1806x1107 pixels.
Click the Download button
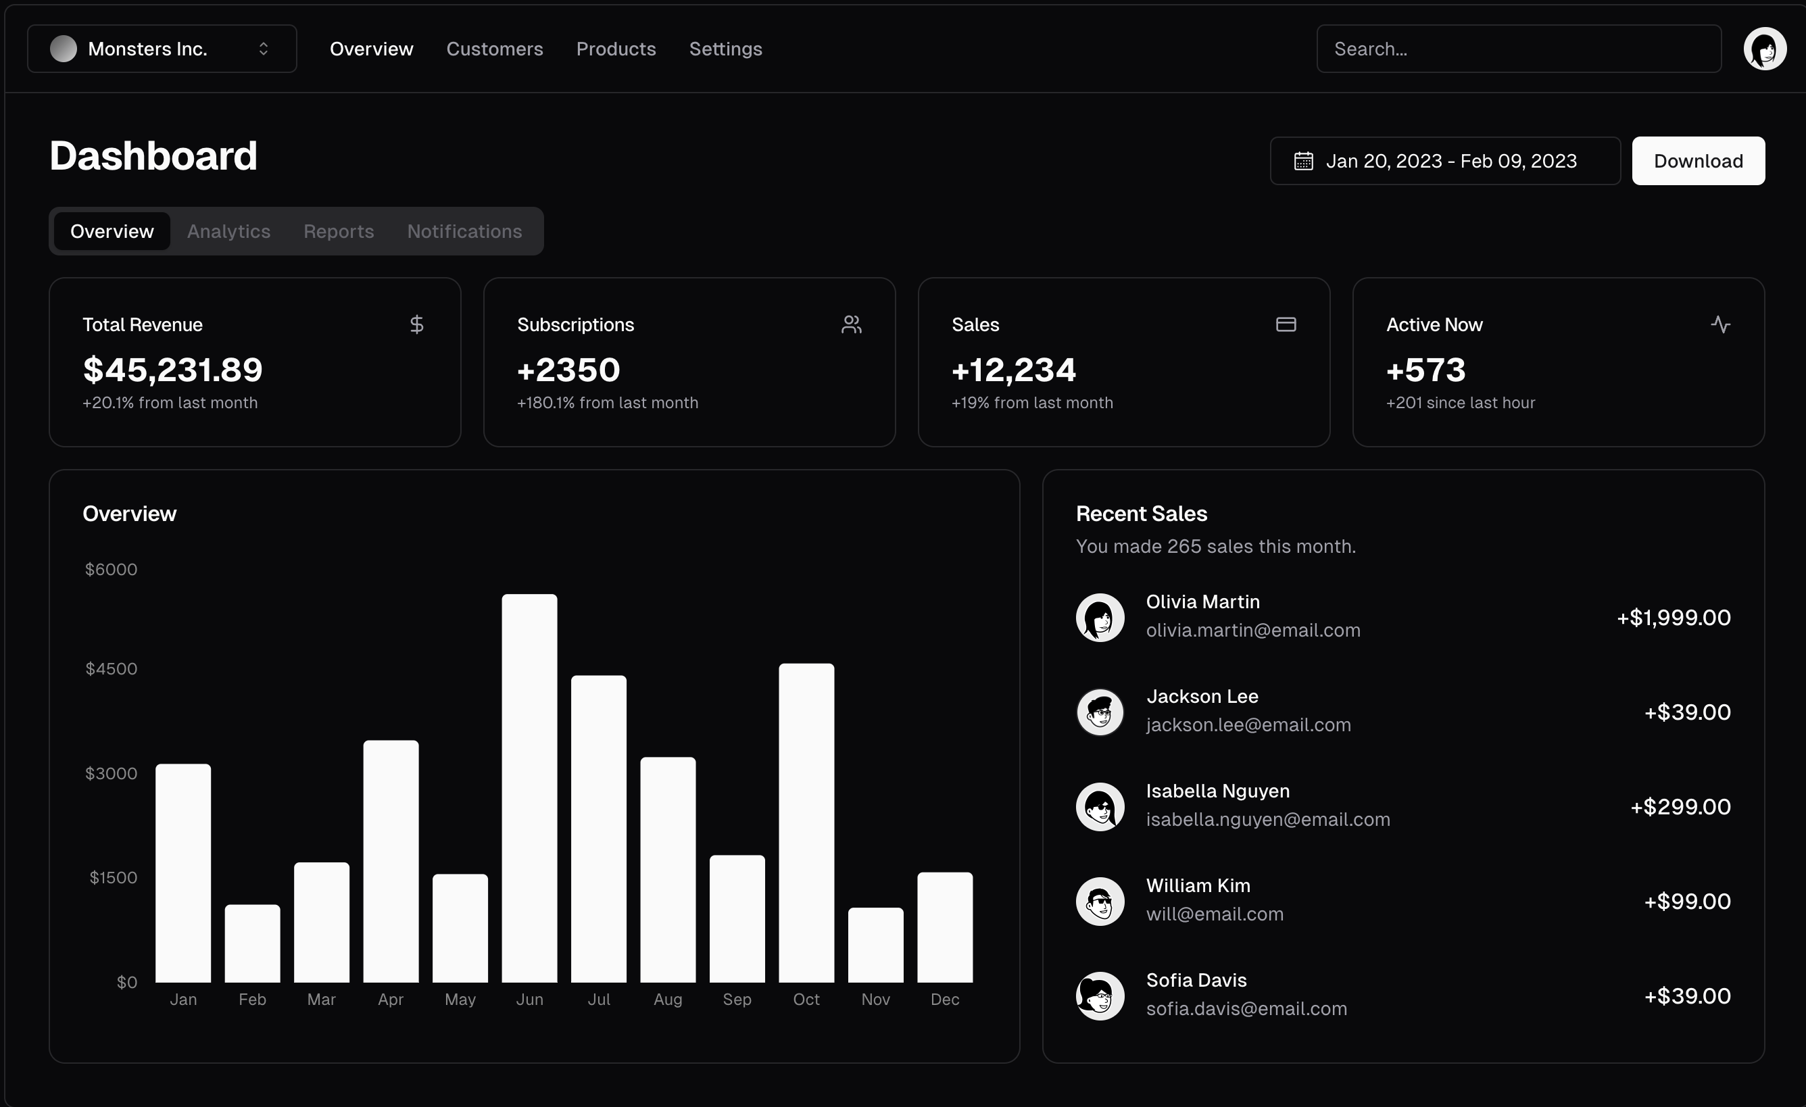coord(1699,161)
